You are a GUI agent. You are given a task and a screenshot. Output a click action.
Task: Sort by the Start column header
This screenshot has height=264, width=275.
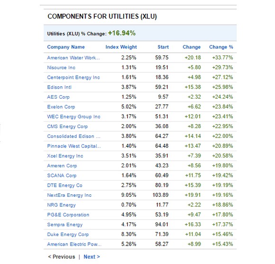(x=163, y=47)
